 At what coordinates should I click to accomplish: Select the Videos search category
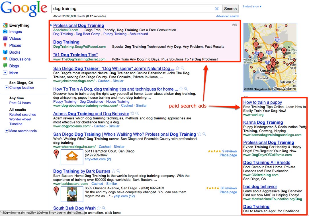[15, 39]
